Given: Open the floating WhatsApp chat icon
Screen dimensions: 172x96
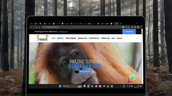Looking at the screenshot, I should 132,78.
